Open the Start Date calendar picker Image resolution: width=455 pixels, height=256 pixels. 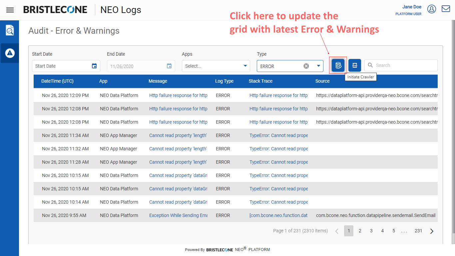click(x=94, y=66)
